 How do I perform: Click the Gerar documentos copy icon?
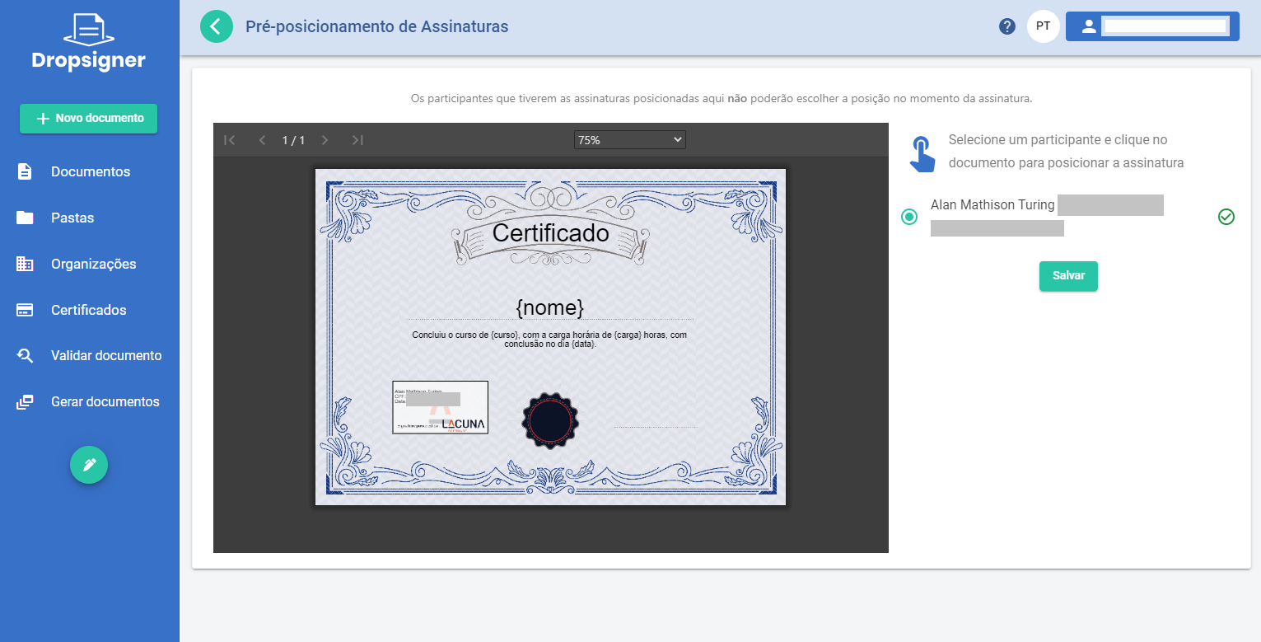click(25, 402)
